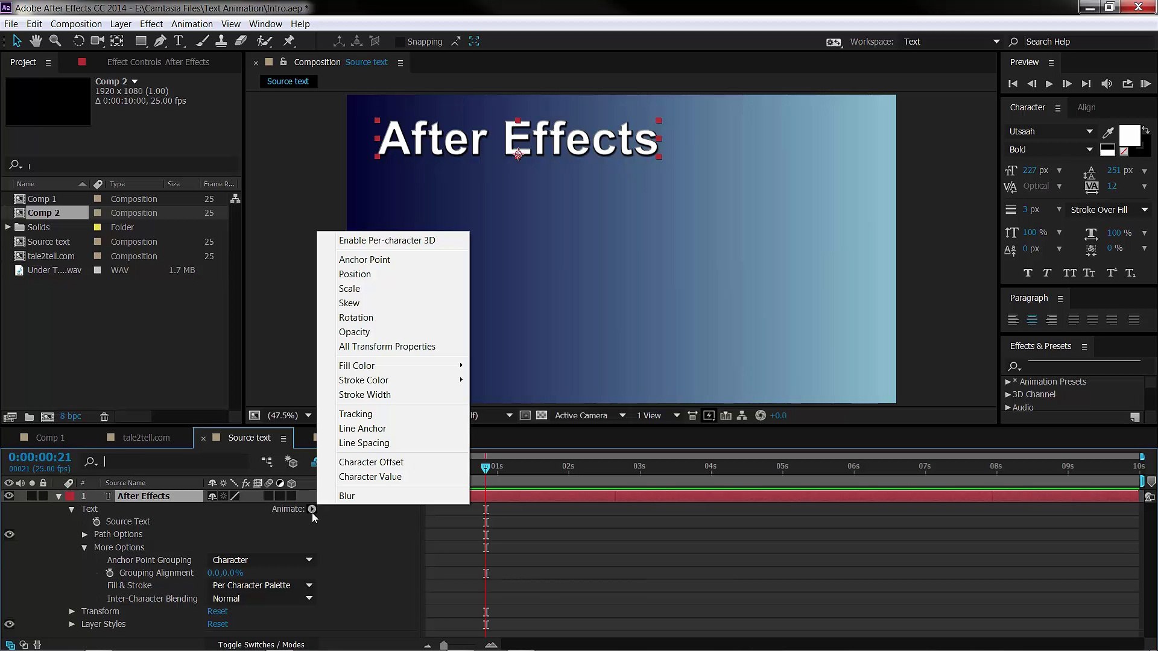Open the Animation menu

coord(191,24)
